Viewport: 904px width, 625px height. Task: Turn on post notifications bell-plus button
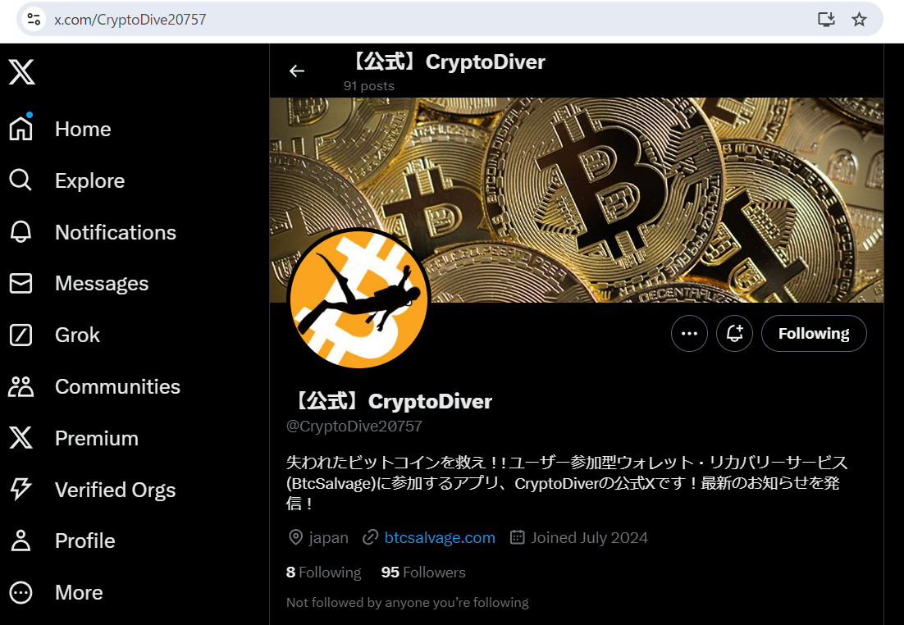coord(734,333)
